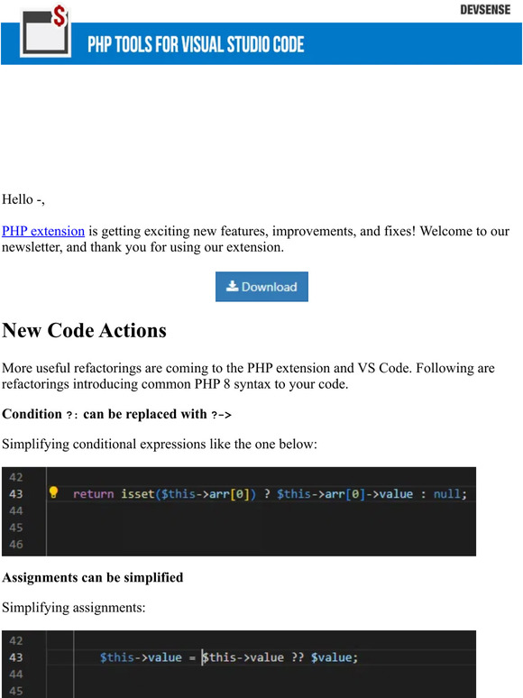Click the Condition ?: replaced with ?-> subheading

coord(116,414)
